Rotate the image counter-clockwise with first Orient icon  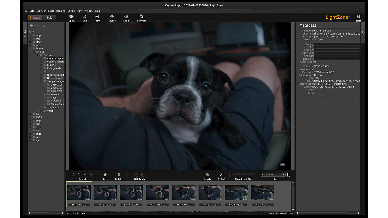pos(73,174)
